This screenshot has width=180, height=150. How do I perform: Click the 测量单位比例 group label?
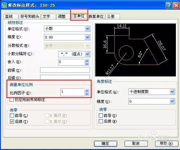[x=21, y=85]
